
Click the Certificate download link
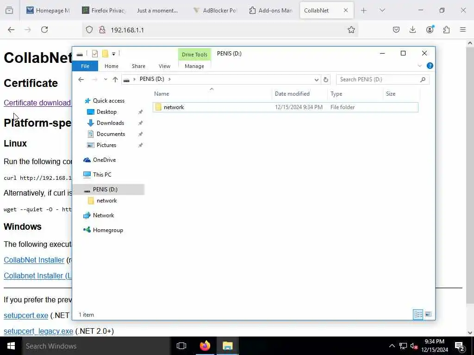[37, 103]
